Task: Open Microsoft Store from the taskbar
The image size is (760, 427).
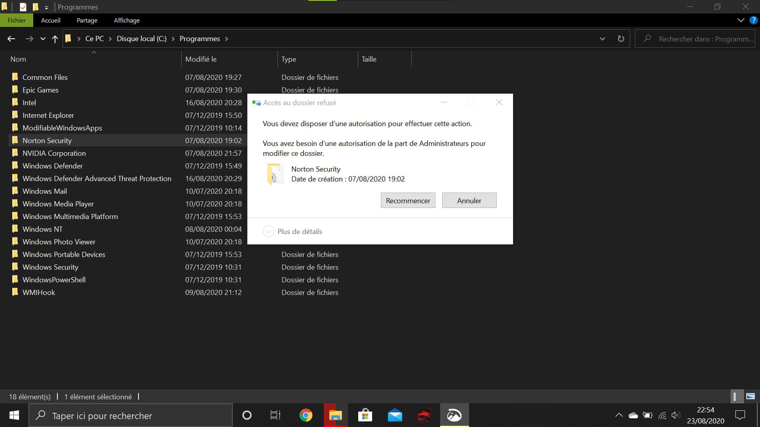Action: pyautogui.click(x=365, y=415)
